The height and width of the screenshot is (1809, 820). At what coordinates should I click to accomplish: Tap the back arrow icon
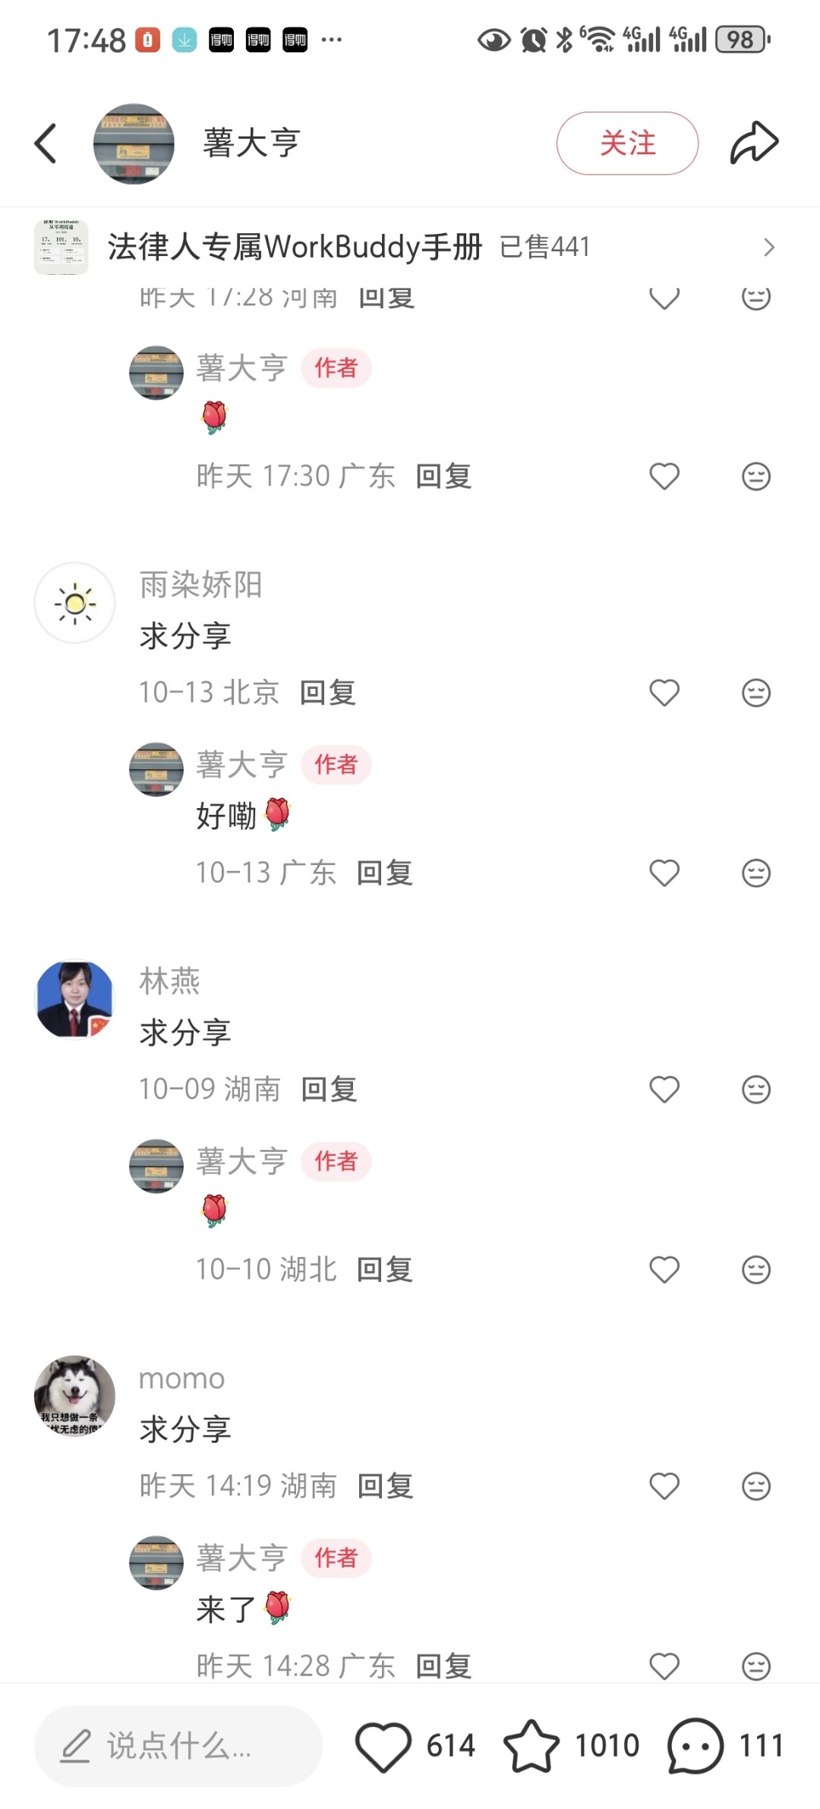(x=46, y=144)
